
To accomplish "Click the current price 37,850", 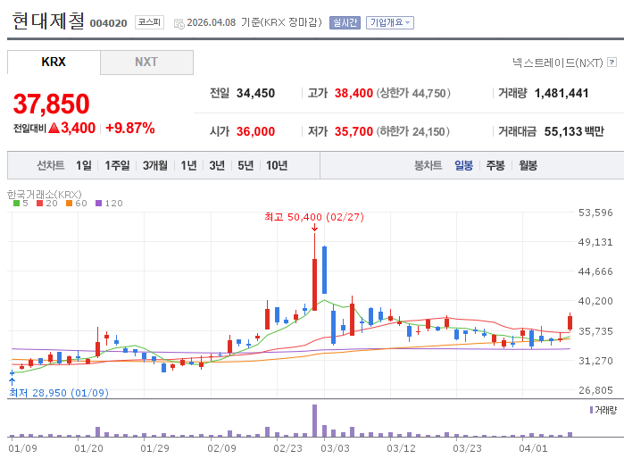I will coord(52,104).
